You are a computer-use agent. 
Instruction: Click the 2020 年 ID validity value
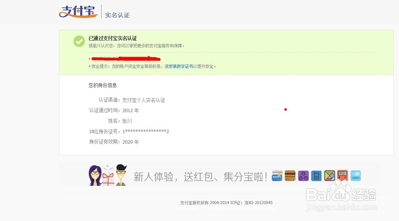coord(130,142)
